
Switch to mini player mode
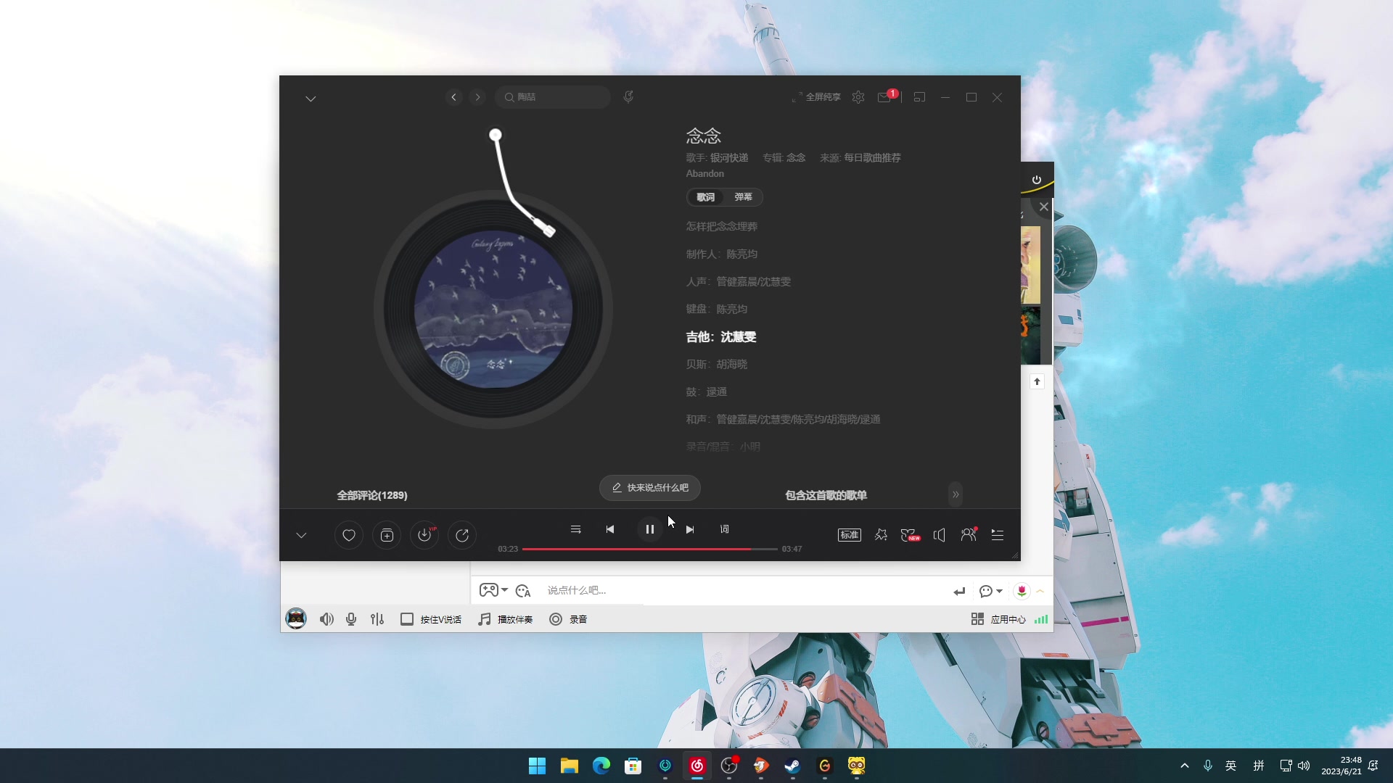click(919, 97)
